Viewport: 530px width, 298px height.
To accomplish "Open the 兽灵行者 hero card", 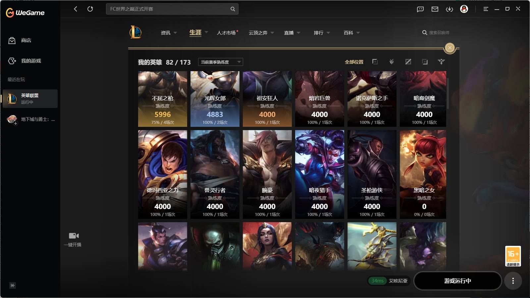I will tap(215, 174).
